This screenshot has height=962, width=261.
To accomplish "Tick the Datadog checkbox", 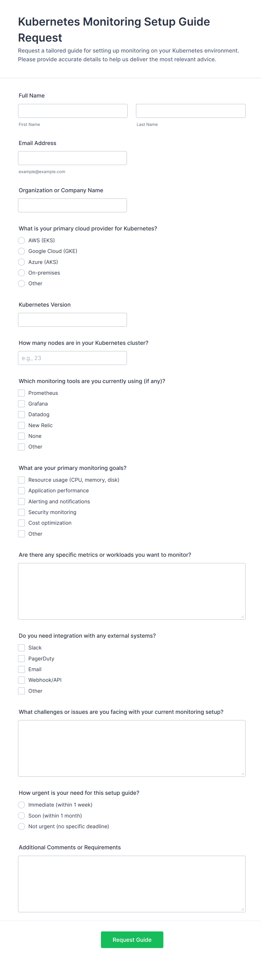I will tap(22, 415).
